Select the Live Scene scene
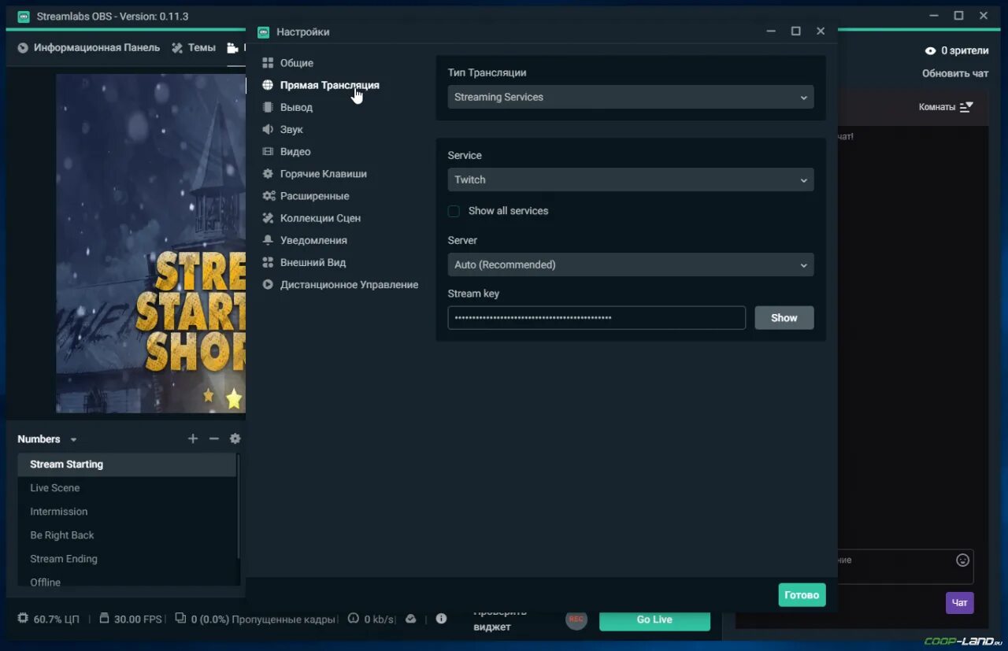 click(x=127, y=488)
